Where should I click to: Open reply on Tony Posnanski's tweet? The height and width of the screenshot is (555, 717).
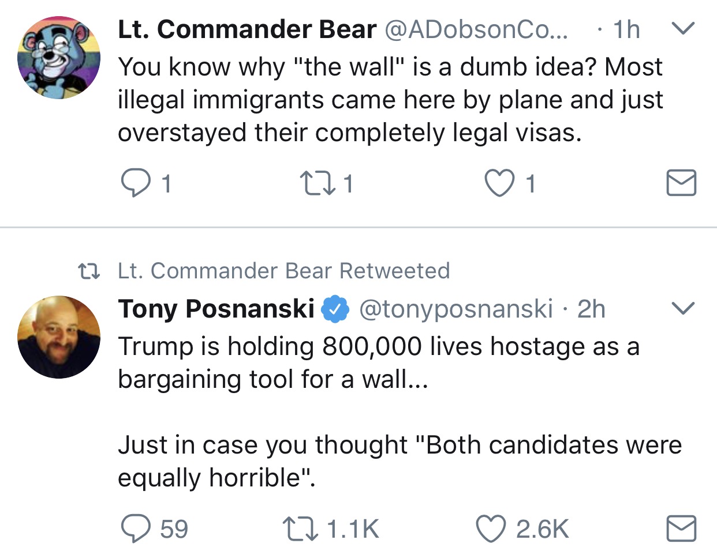tap(135, 528)
